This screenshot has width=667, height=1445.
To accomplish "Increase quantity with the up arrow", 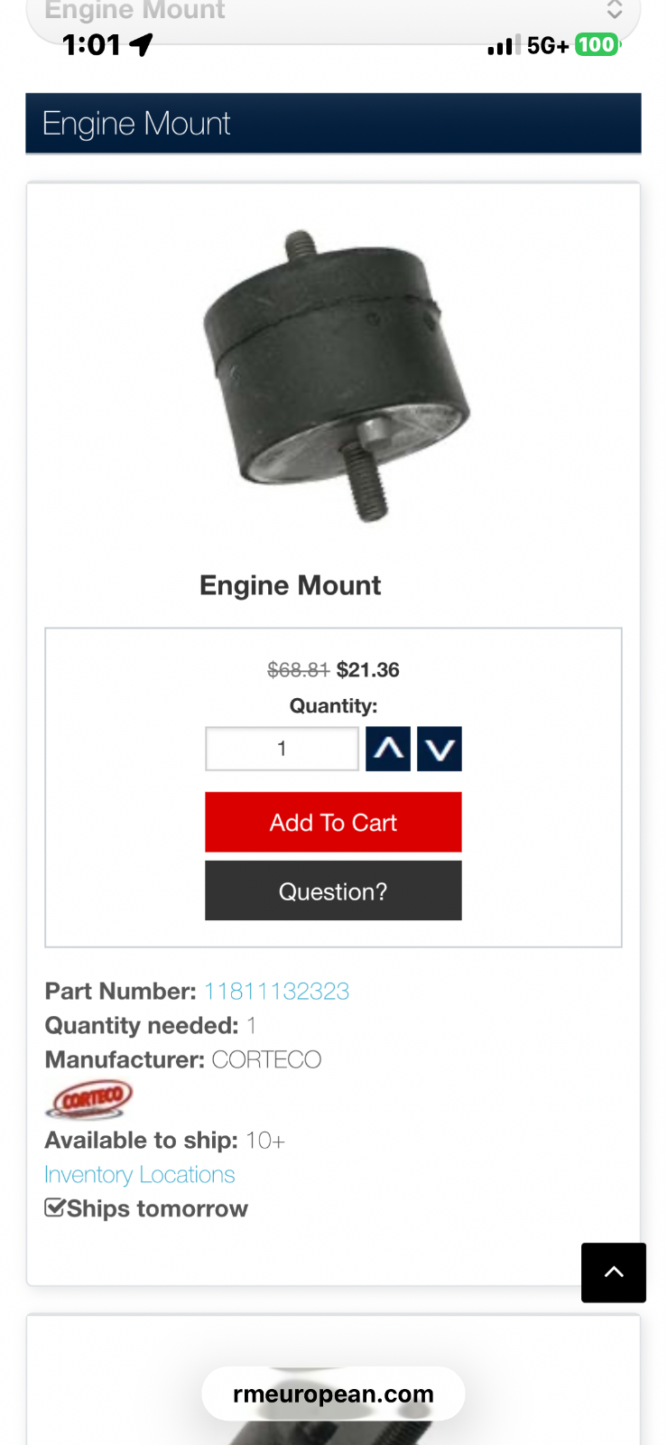I will [388, 749].
